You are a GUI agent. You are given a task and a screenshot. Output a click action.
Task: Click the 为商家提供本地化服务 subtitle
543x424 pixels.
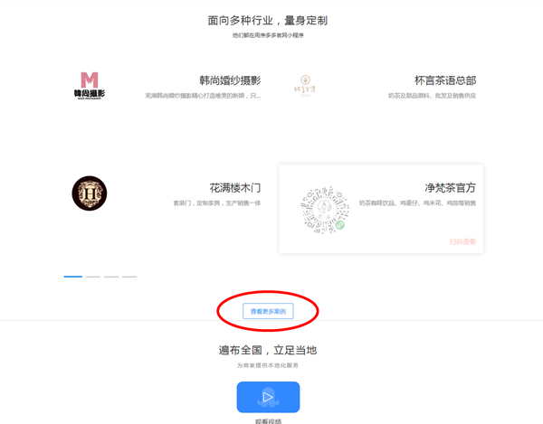[268, 365]
